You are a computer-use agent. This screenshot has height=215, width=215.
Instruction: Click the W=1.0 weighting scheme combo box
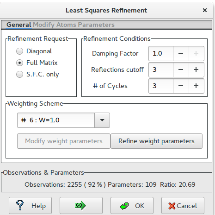pyautogui.click(x=63, y=120)
